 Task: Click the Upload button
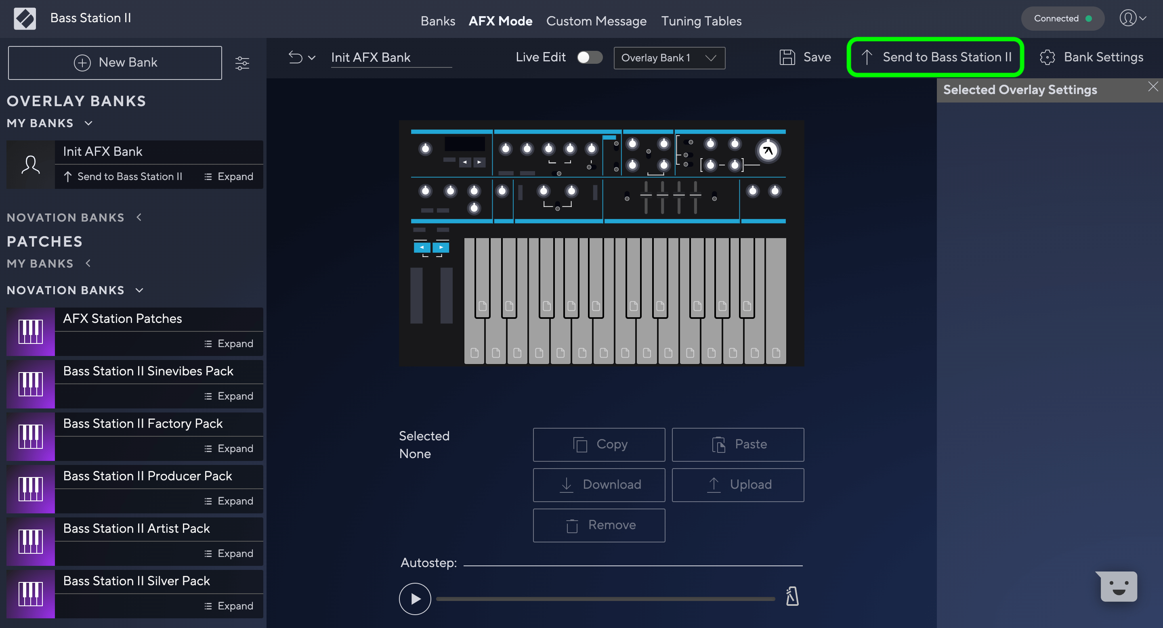(x=738, y=485)
